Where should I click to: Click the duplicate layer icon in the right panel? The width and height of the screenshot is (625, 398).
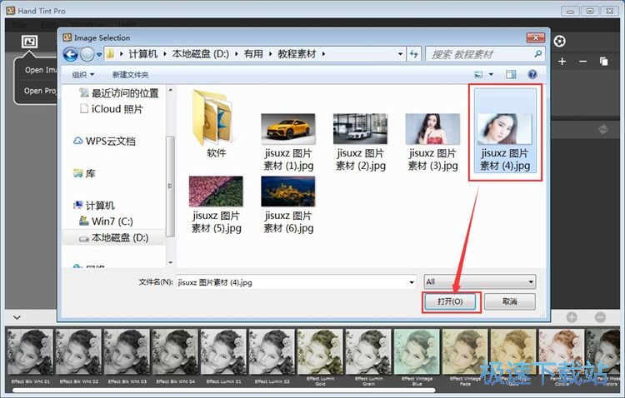(x=604, y=62)
